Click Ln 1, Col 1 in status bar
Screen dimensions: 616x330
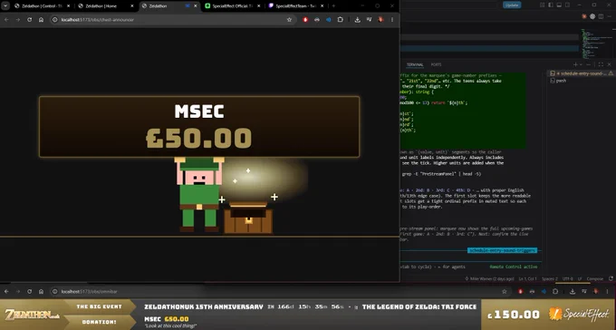click(527, 278)
